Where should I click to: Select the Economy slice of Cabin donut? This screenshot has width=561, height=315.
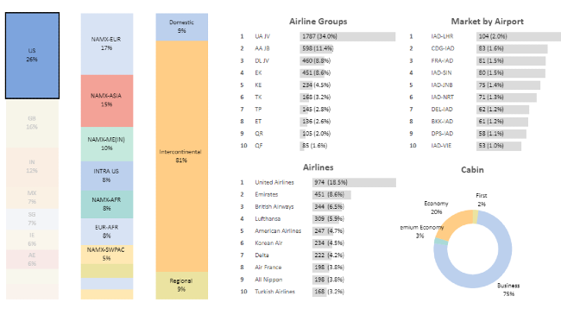pos(456,224)
